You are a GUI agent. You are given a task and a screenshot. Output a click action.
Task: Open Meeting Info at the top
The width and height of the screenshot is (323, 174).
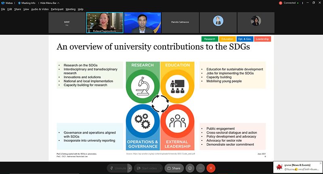point(27,3)
